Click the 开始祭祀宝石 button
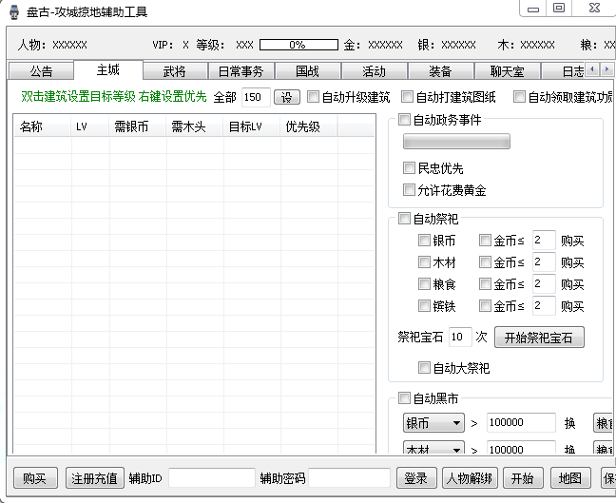 539,338
